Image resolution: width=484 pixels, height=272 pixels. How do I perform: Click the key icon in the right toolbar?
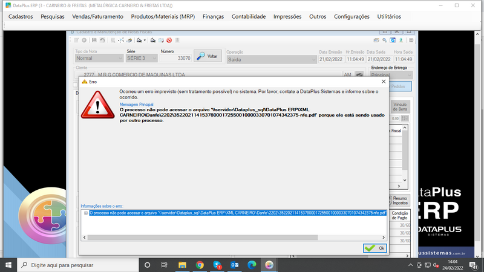[384, 40]
